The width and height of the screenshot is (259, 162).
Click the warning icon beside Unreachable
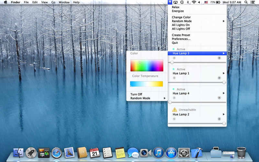pos(175,110)
